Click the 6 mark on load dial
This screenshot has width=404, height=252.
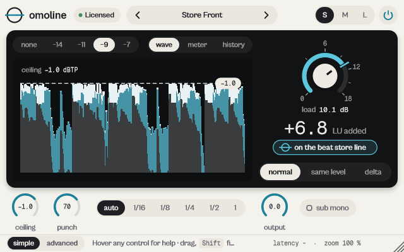click(325, 43)
